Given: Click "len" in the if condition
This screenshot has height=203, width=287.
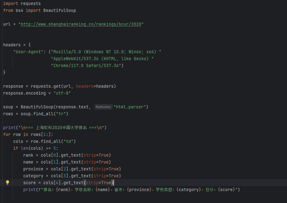Looking at the screenshot, I should (x=24, y=148).
